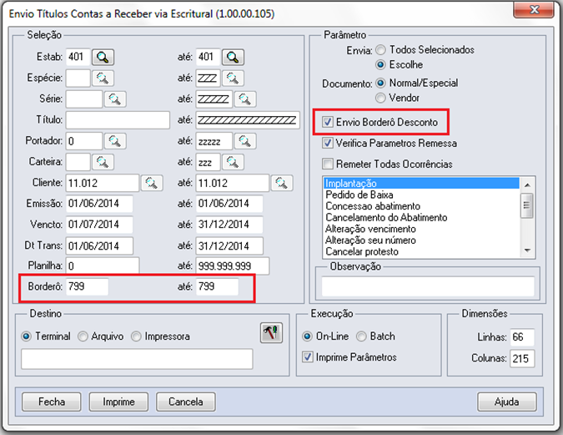563x435 pixels.
Task: Click the Linhas field showing 66
Action: (x=522, y=337)
